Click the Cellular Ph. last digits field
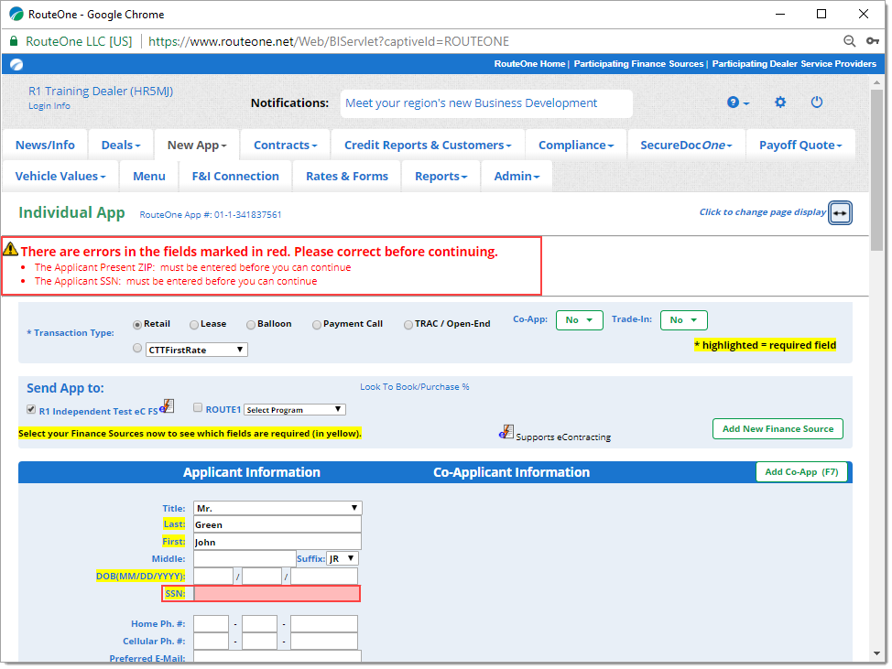The width and height of the screenshot is (892, 669). pos(324,641)
